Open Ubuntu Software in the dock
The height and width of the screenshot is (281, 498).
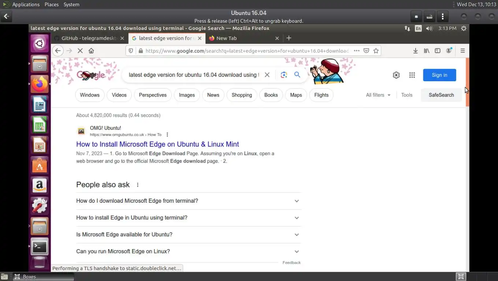(x=40, y=165)
